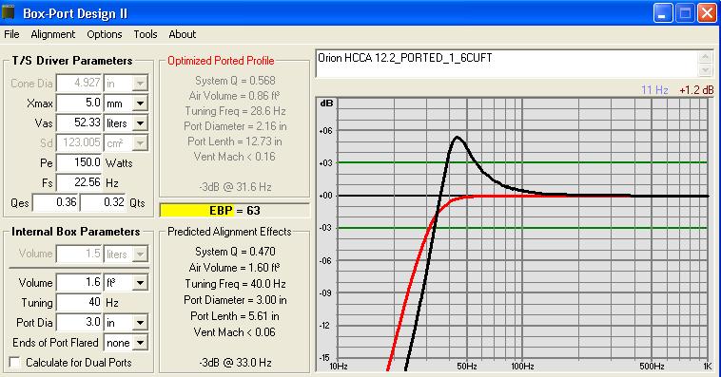
Task: Open the About menu
Action: tap(182, 34)
